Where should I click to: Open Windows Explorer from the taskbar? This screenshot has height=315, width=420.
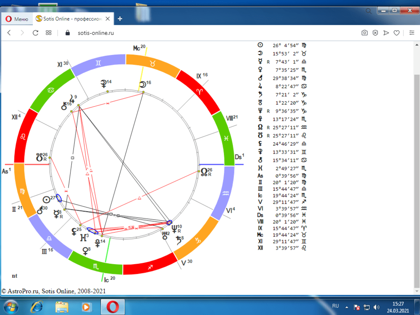pyautogui.click(x=62, y=307)
